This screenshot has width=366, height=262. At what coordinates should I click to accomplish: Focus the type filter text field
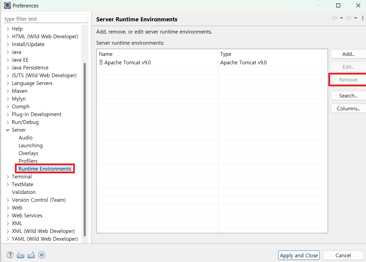tap(46, 19)
